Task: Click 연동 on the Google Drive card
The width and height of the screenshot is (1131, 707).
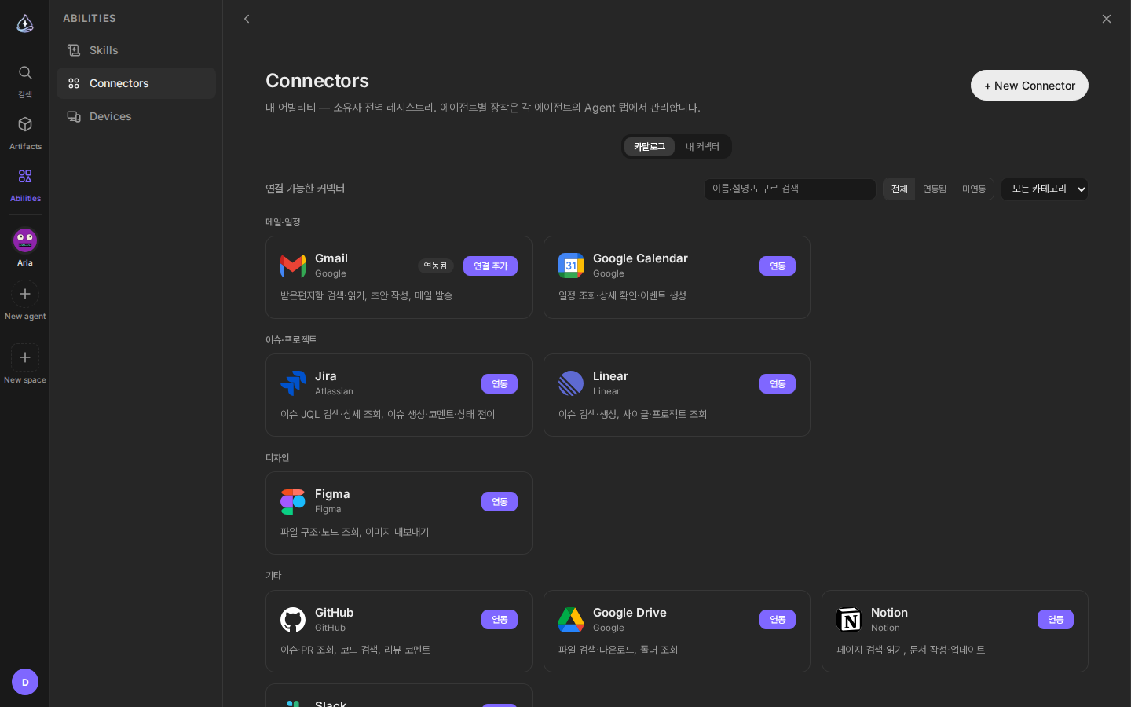Action: point(778,620)
